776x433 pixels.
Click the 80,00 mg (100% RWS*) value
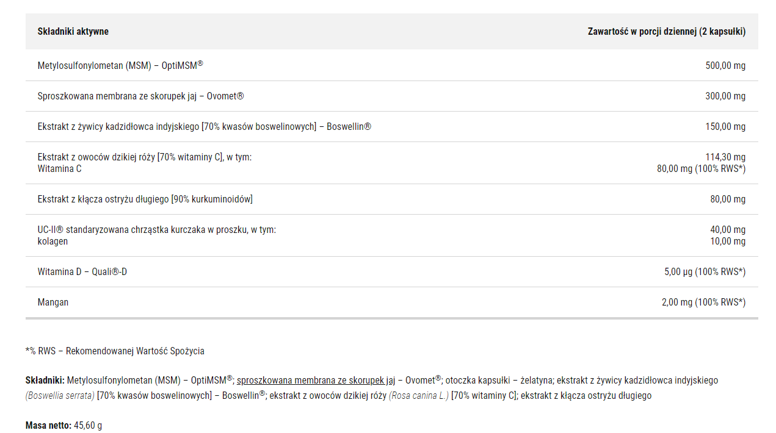tap(702, 169)
